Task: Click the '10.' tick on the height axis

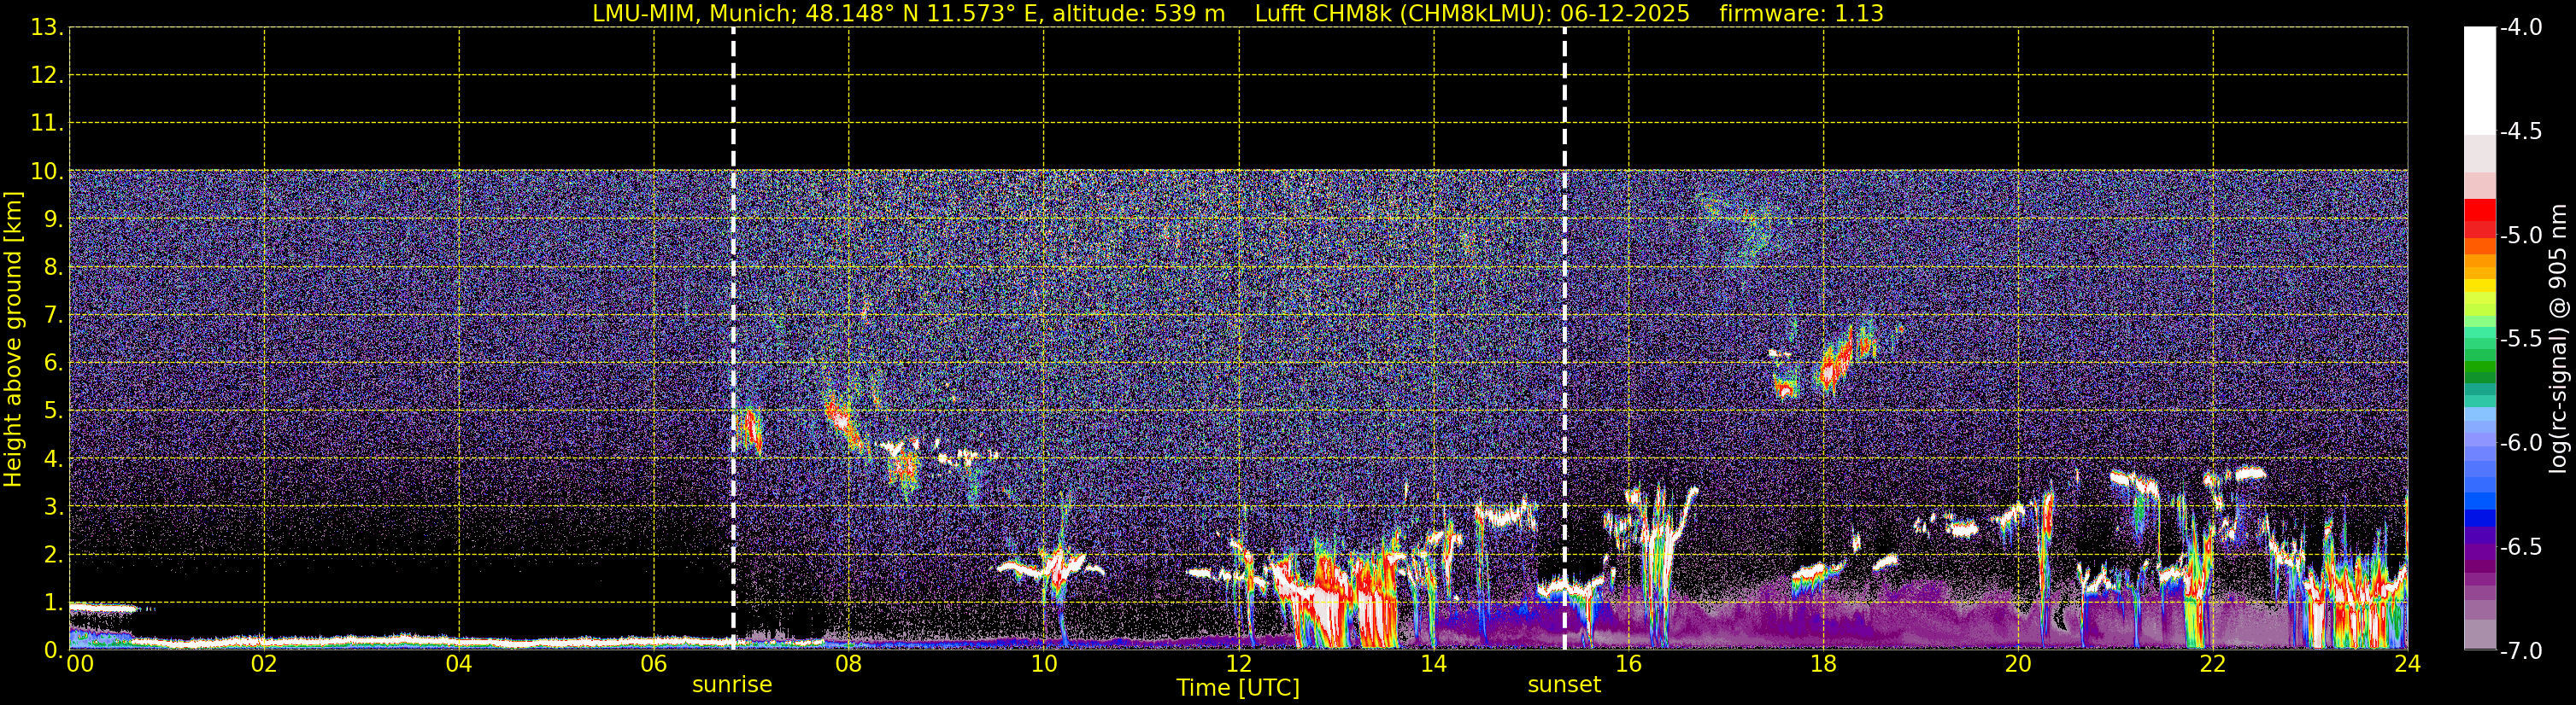Action: 47,172
